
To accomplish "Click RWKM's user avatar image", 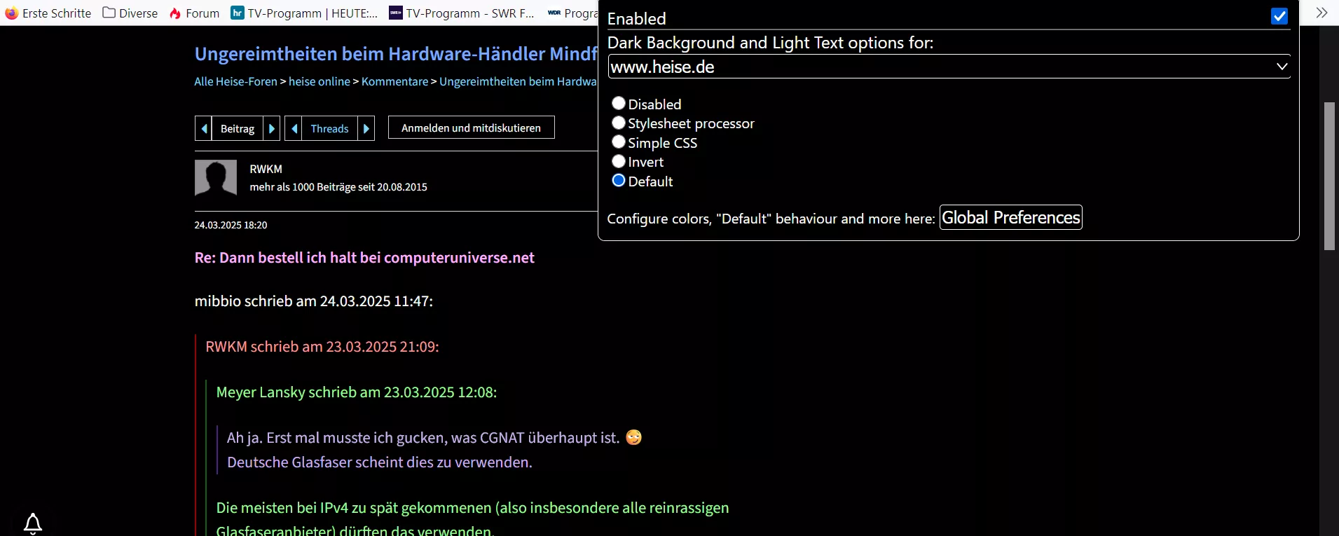I will 216,177.
